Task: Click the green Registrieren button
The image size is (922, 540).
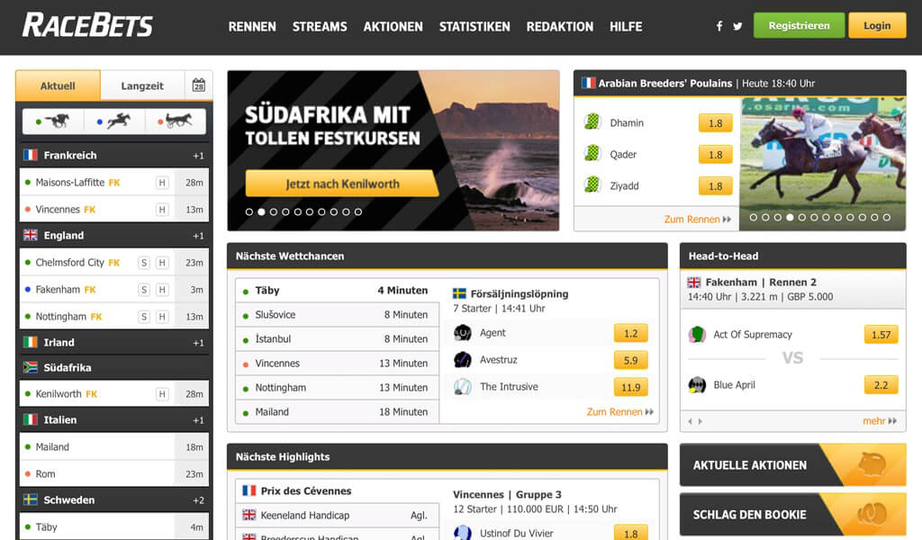Action: click(x=800, y=26)
